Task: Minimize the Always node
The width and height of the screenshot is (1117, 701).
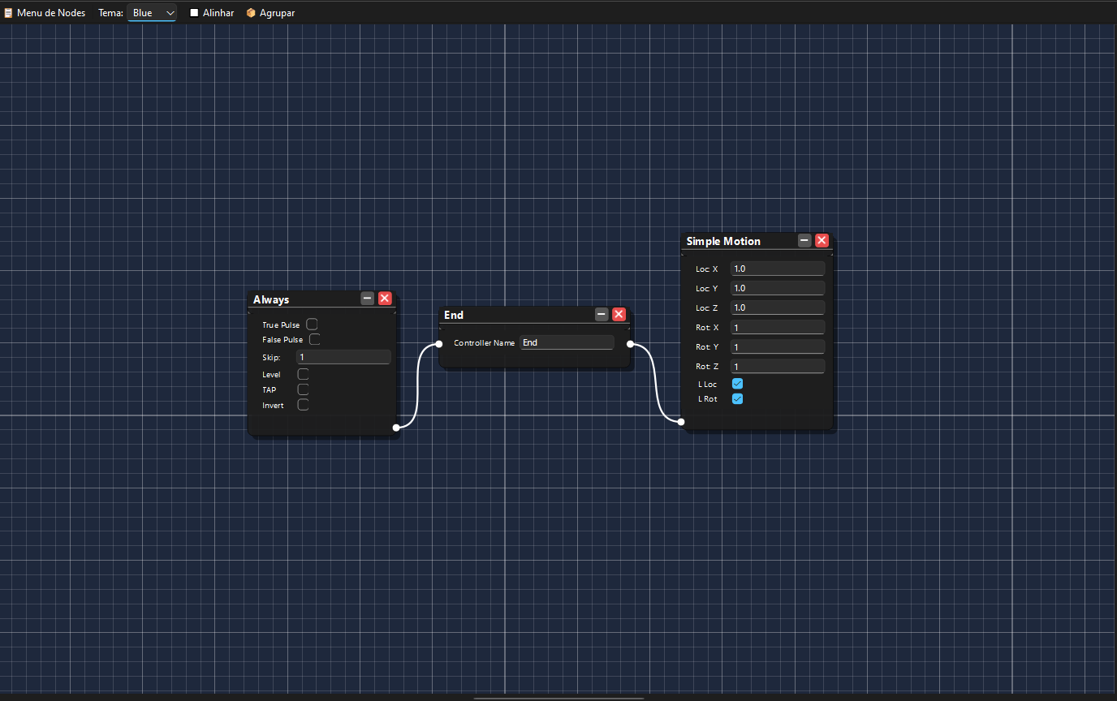Action: click(368, 299)
